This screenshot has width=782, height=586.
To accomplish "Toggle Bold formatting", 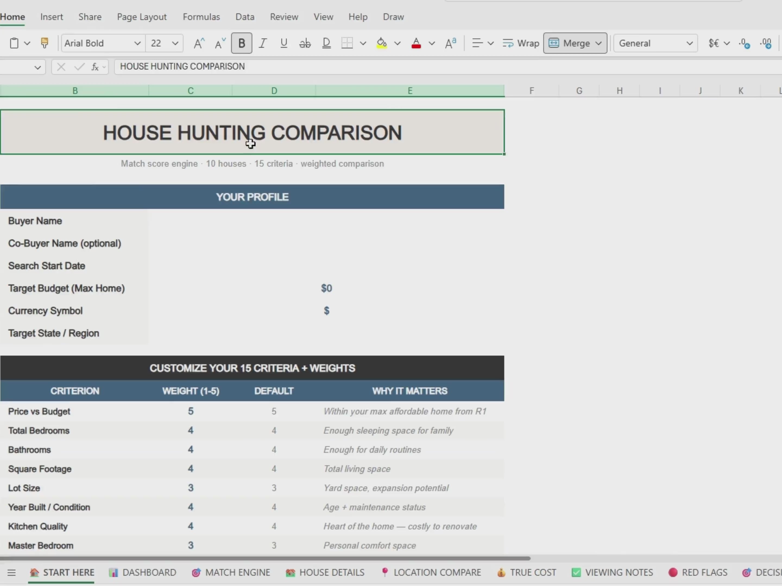I will pyautogui.click(x=241, y=43).
